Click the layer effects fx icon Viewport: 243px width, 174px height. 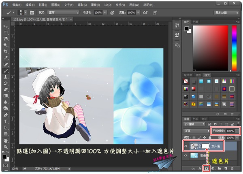200,168
